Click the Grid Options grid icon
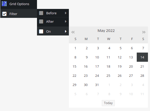This screenshot has height=111, width=150. pyautogui.click(x=4, y=4)
